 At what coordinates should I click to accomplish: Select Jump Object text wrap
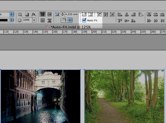pos(50,20)
